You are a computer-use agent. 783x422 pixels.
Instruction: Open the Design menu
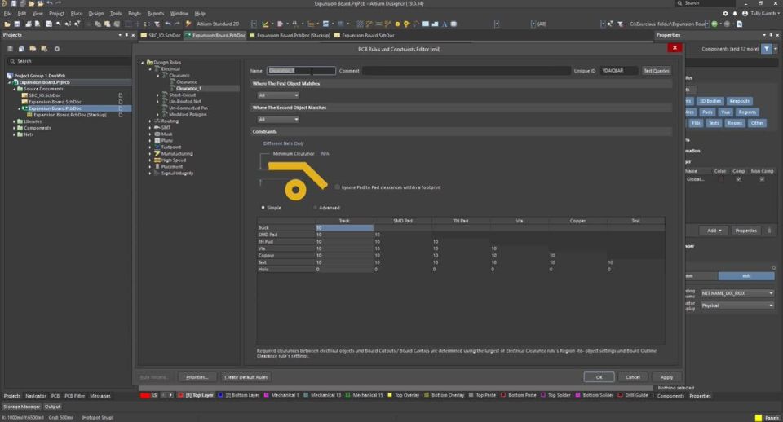coord(96,14)
